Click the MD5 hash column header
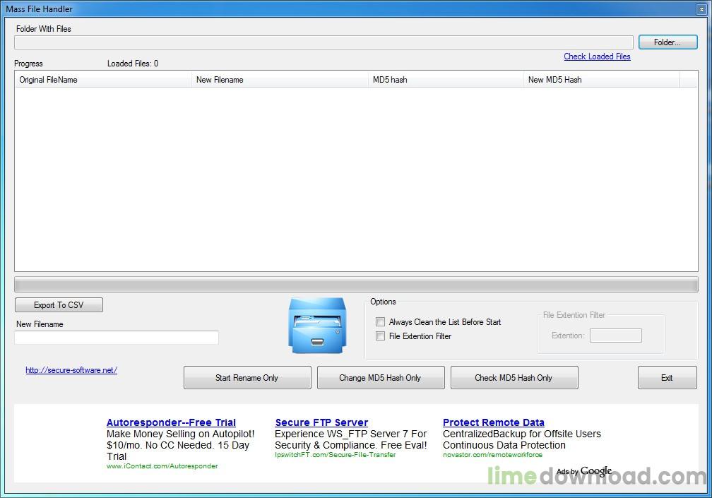The image size is (712, 498). point(446,79)
